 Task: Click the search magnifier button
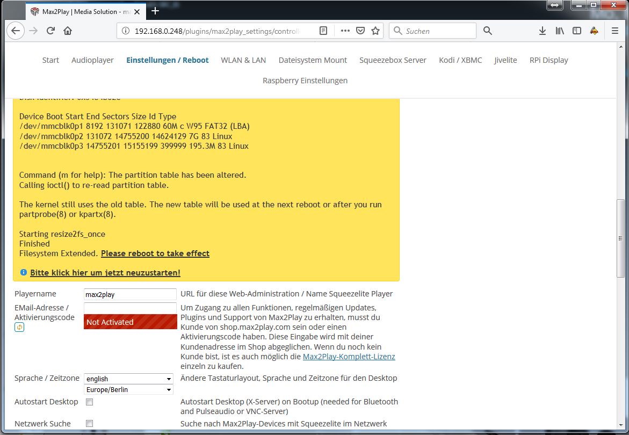click(487, 31)
